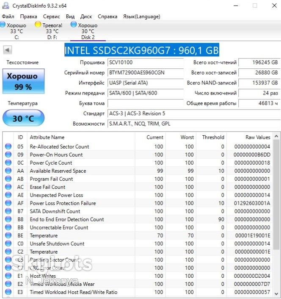This screenshot has height=299, width=281.
Task: Click the power-on count value 24 раз
Action: (x=259, y=93)
